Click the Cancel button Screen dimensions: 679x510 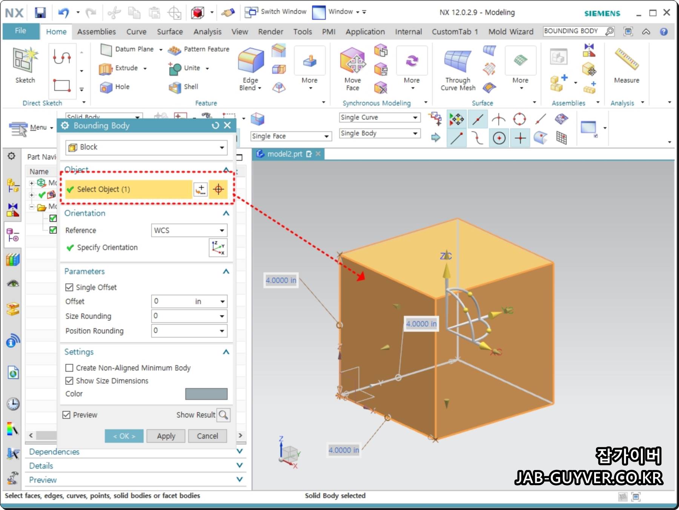(207, 436)
